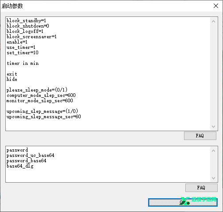Click the set_timer=10 parameter line
This screenshot has width=223, height=212.
coord(23,52)
